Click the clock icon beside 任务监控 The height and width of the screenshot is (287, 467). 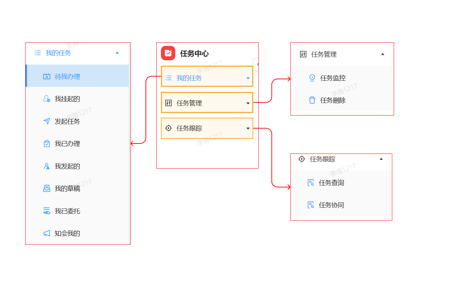311,78
